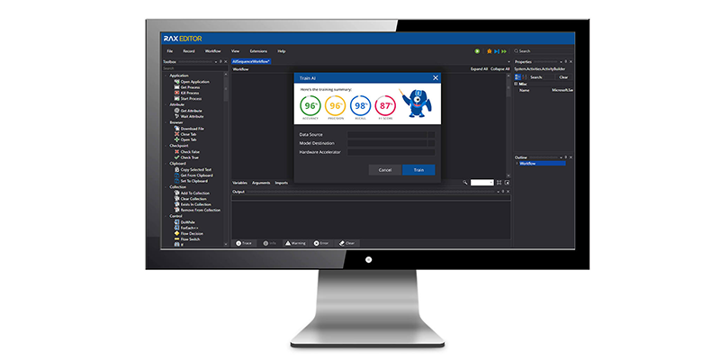Select the Flow Decision diamond icon
Screen dimensions: 720x360
coord(176,233)
